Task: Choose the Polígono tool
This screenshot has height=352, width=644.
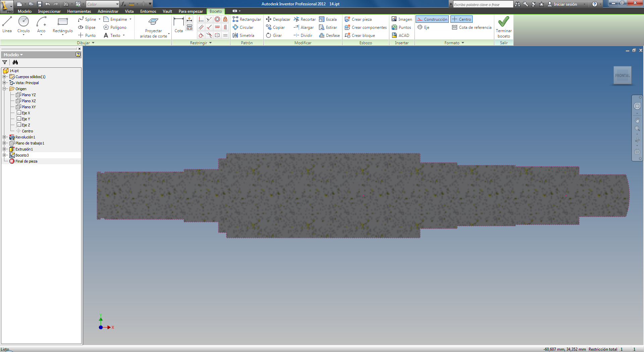Action: click(115, 27)
